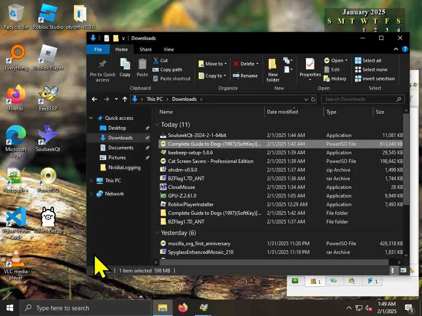Launch the PowerISO desktop shortcut
The image size is (422, 316).
[48, 179]
